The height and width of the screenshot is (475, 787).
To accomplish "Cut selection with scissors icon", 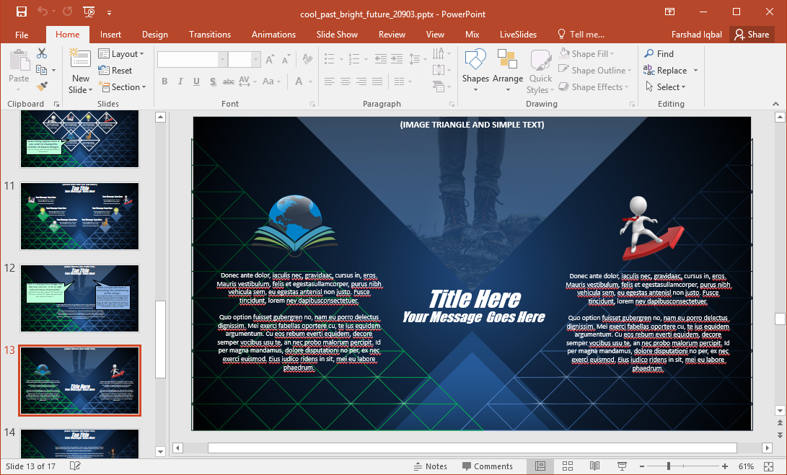I will pos(42,53).
